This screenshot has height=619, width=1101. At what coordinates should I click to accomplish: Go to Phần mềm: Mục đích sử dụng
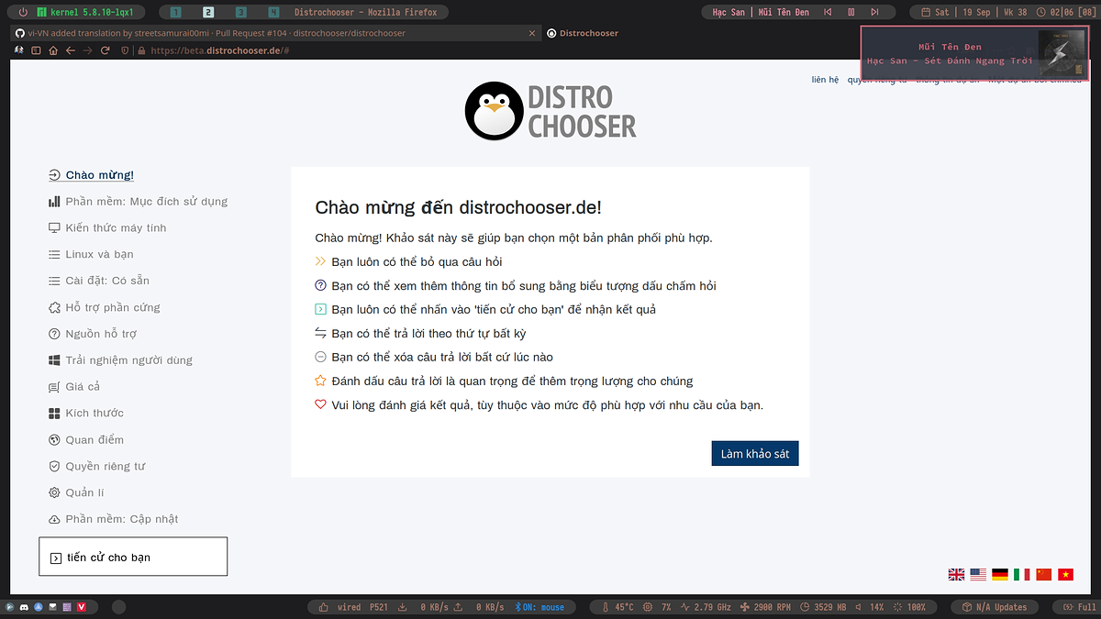tap(138, 202)
